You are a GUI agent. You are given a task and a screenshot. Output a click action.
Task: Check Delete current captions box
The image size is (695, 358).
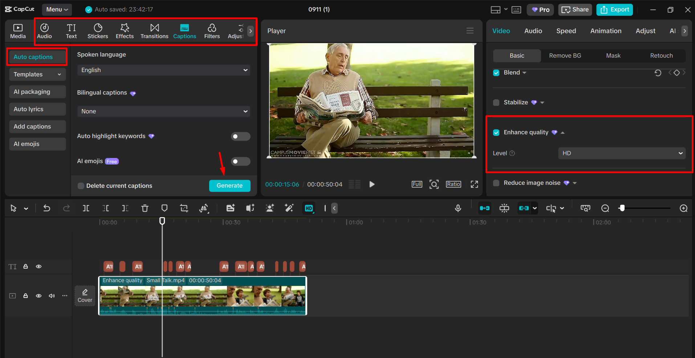(x=81, y=186)
